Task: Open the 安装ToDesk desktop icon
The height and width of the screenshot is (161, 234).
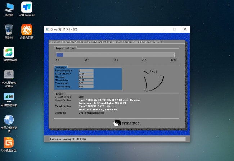Action: point(27,9)
